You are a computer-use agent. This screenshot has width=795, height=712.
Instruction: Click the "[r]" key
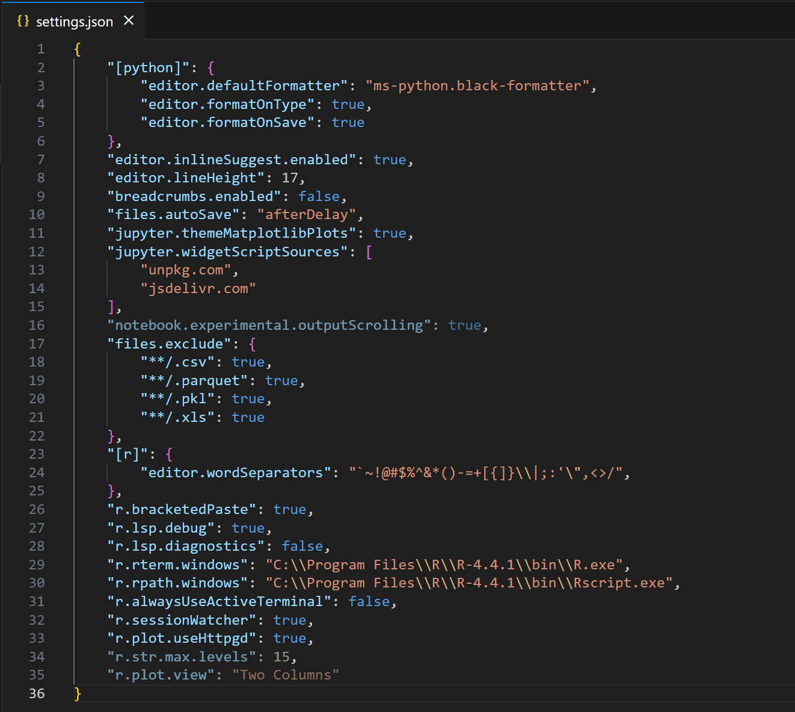(x=127, y=454)
